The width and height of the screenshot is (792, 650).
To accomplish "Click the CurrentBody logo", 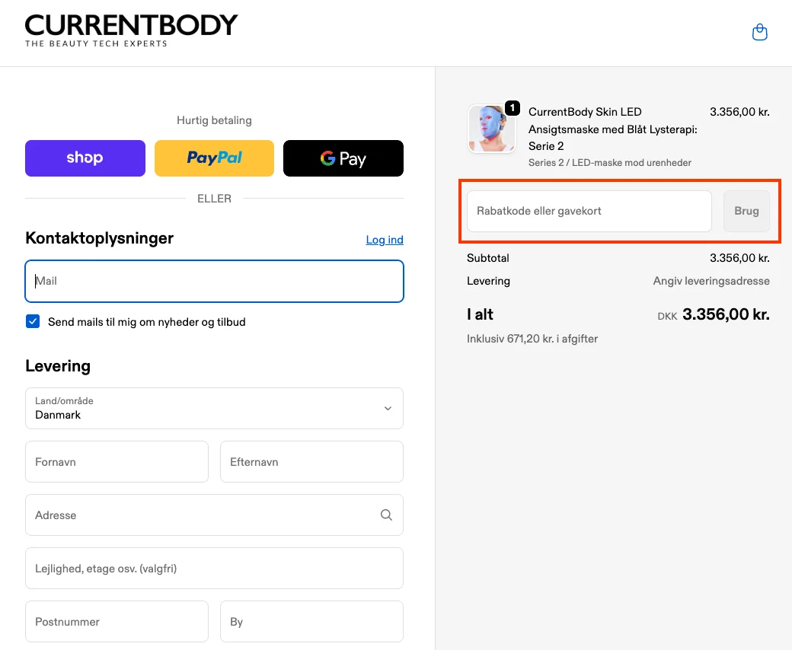I will point(131,27).
